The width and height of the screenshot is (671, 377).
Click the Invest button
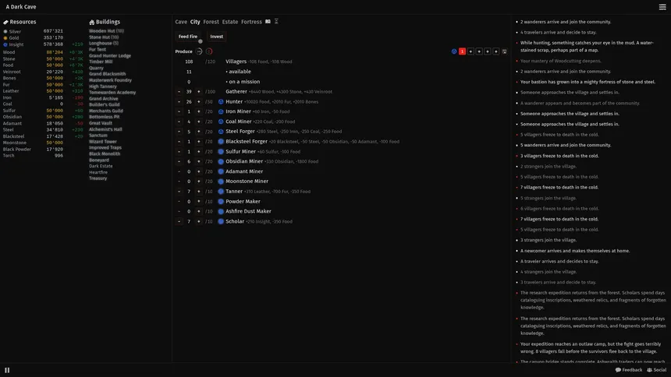click(x=217, y=37)
